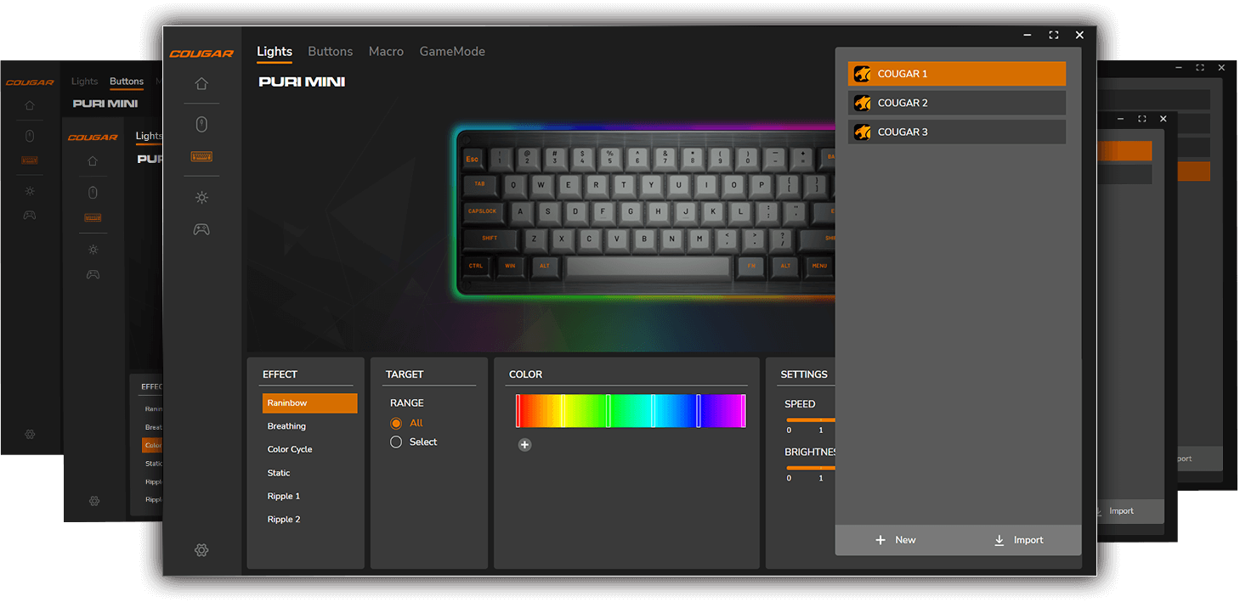The width and height of the screenshot is (1240, 602).
Task: Click the lighting sun icon in the rearmost left window
Action: click(30, 191)
